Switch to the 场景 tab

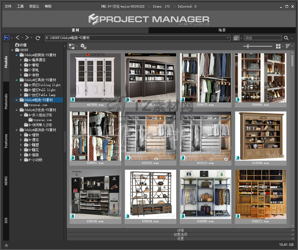point(222,30)
